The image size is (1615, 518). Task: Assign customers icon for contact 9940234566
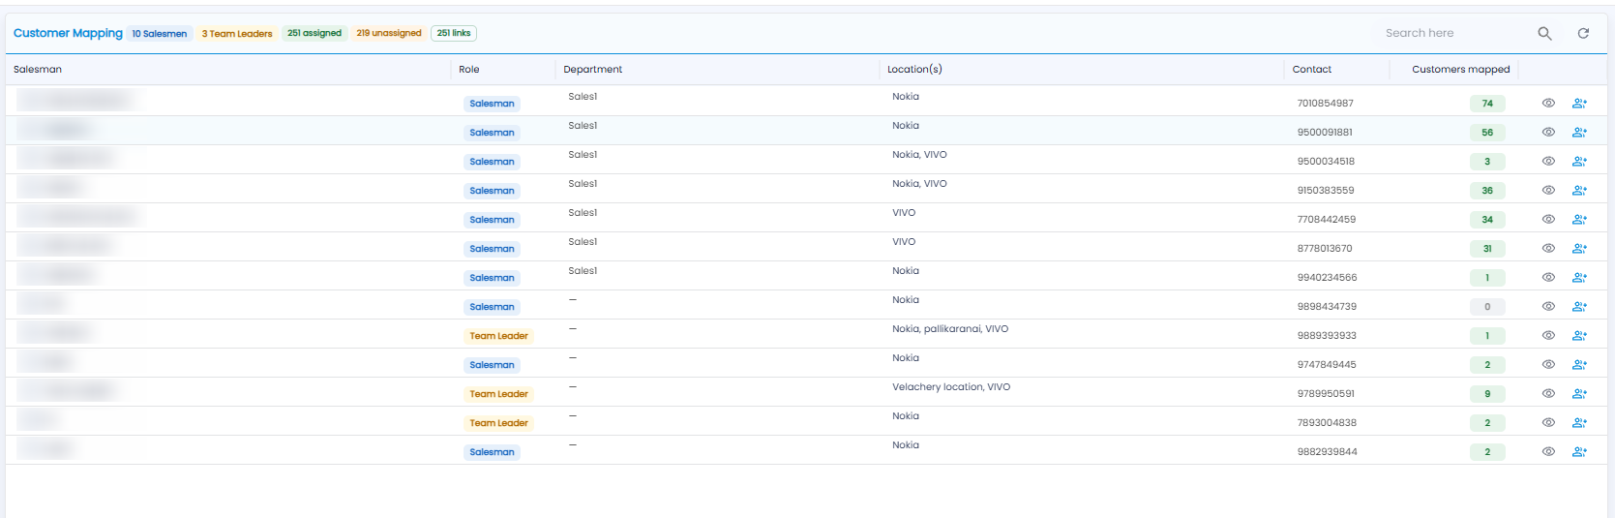pyautogui.click(x=1579, y=277)
